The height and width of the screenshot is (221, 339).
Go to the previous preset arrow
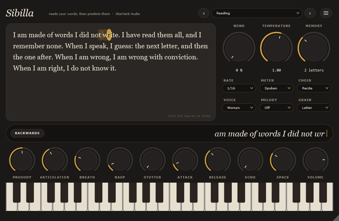coord(204,13)
